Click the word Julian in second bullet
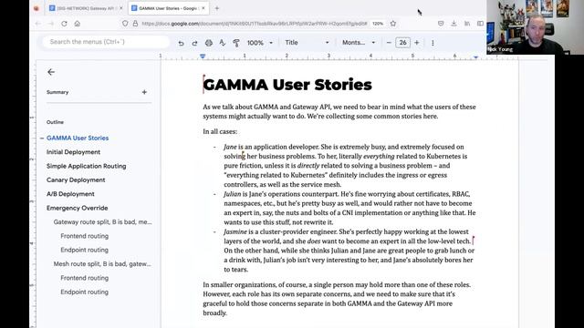 click(233, 194)
